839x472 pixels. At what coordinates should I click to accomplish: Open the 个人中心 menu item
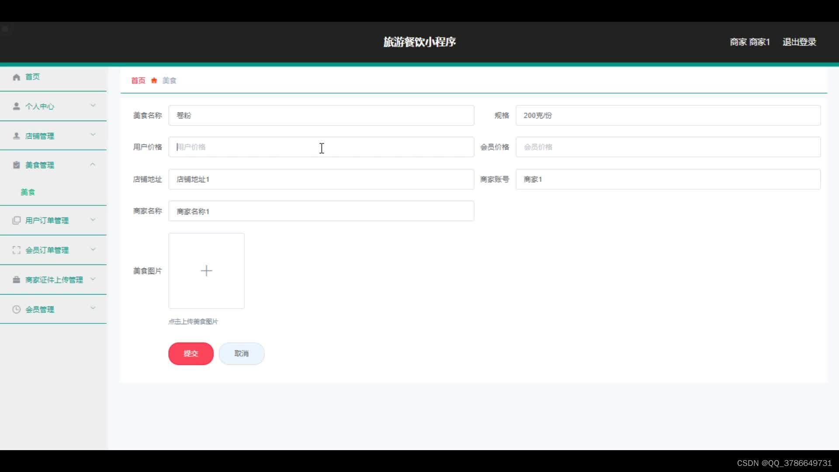click(53, 106)
